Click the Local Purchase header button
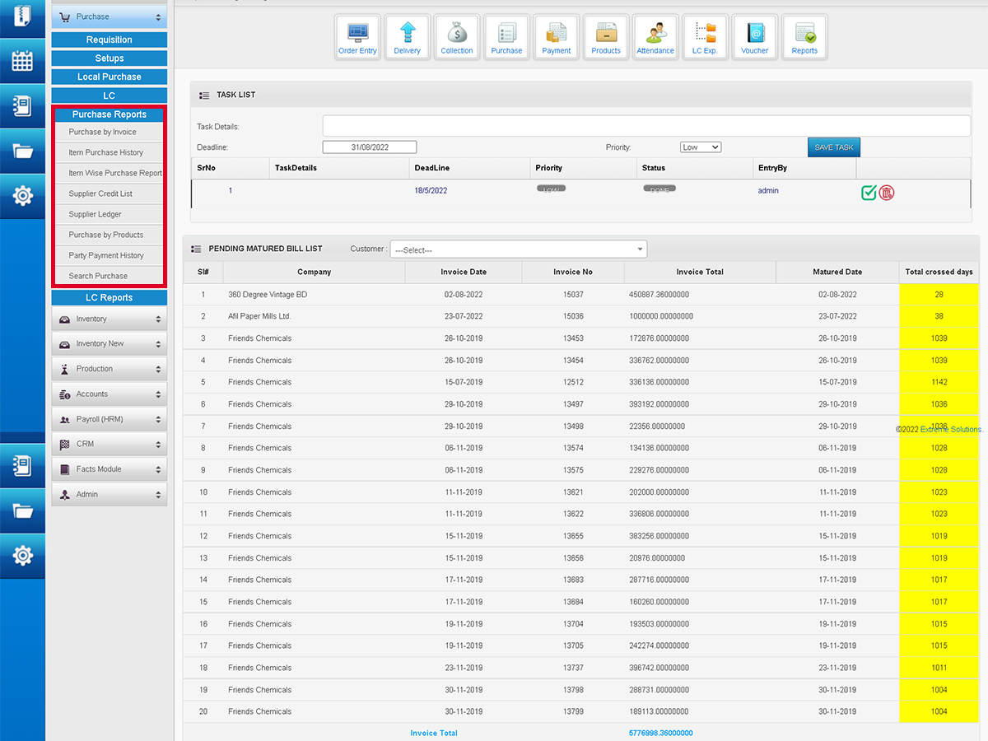 point(110,77)
